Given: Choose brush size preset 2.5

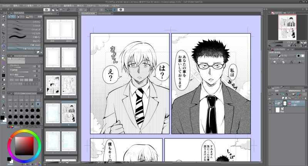Looking at the screenshot, I should click(x=32, y=111).
